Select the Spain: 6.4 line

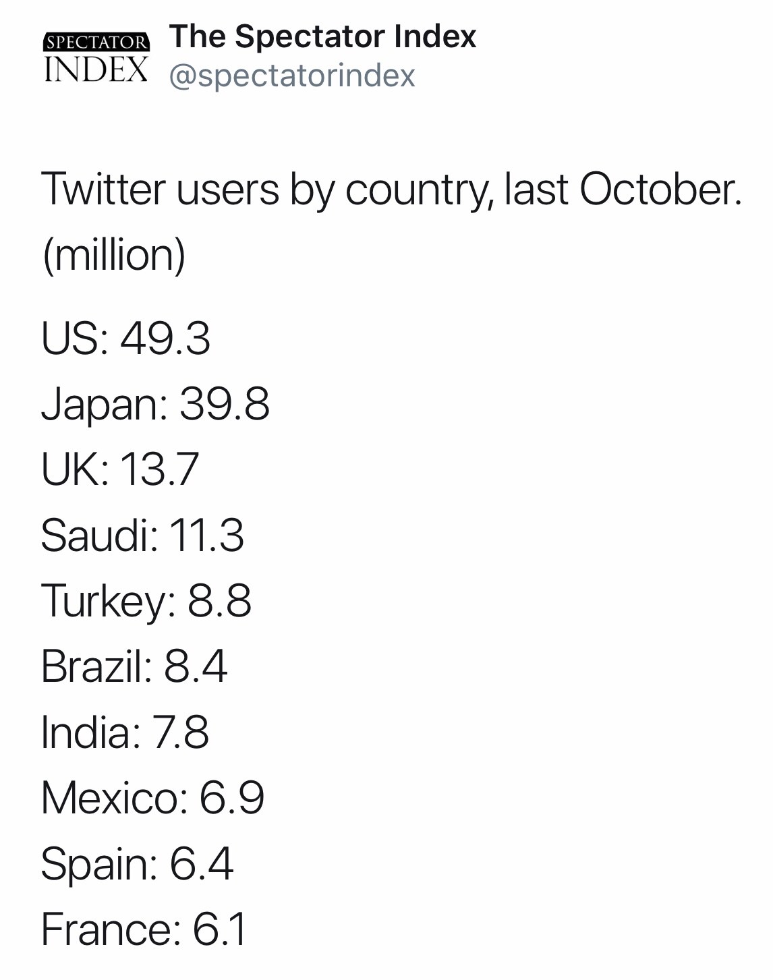pyautogui.click(x=137, y=863)
